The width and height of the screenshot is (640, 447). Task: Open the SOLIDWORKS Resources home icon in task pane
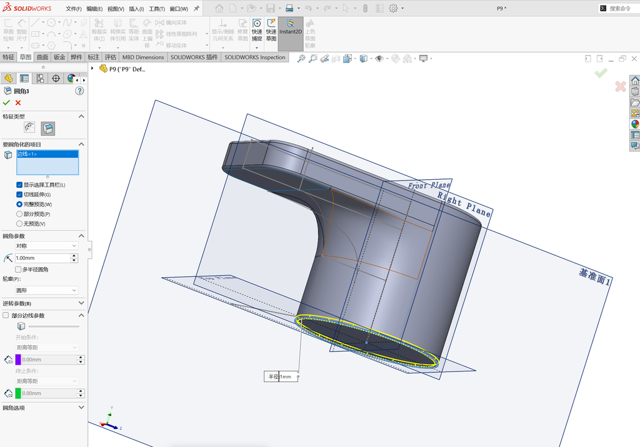tap(635, 81)
